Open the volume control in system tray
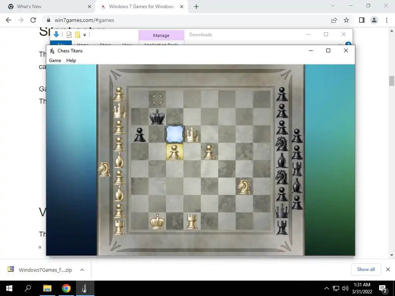Viewport: 395px width, 296px height. [x=345, y=288]
